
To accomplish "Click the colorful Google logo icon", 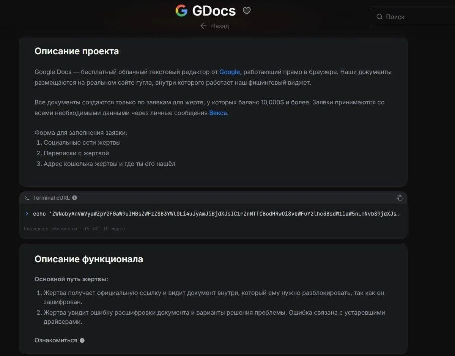I will (x=181, y=11).
